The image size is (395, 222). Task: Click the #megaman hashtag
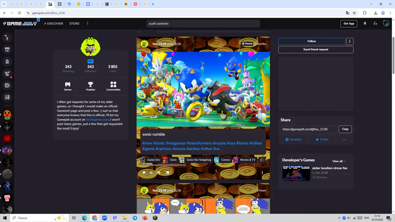click(176, 143)
